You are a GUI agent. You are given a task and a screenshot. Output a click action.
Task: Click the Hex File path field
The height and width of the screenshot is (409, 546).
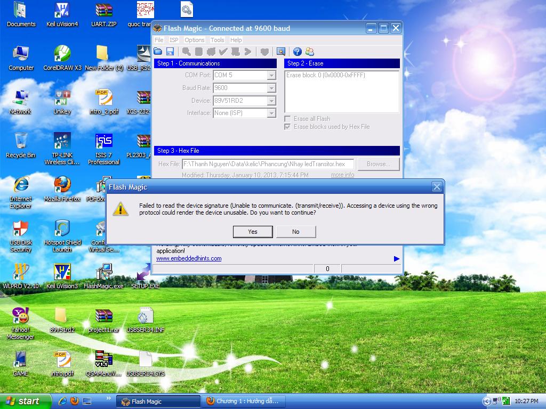point(268,164)
